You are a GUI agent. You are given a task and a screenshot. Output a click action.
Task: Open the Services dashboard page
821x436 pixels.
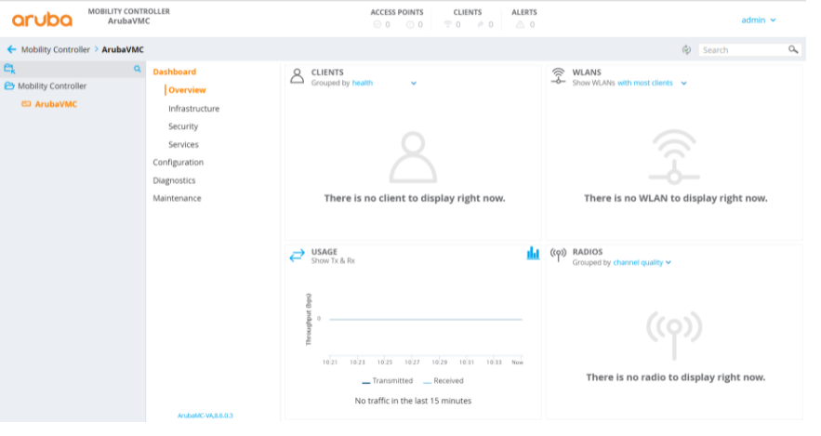click(183, 144)
